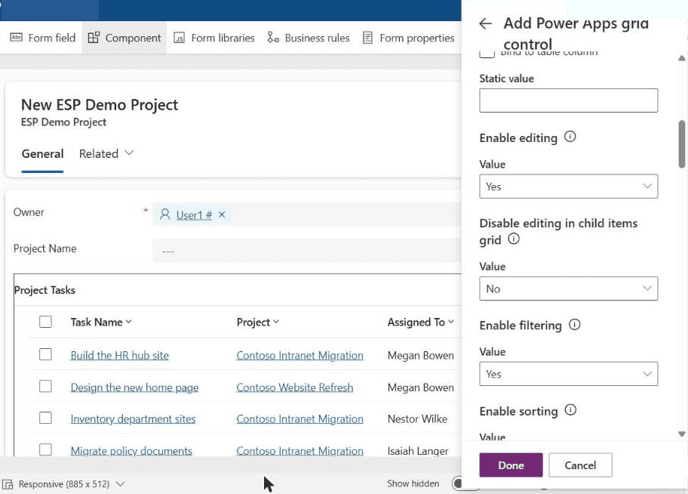Open the Enable filtering value dropdown
The image size is (688, 494).
point(568,374)
